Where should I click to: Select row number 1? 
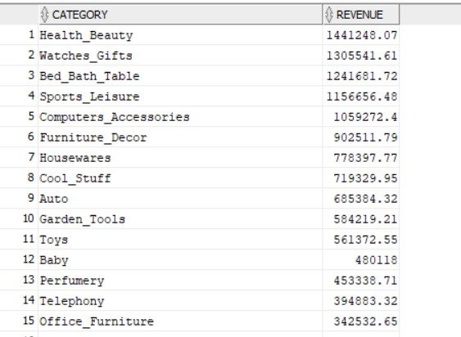pyautogui.click(x=32, y=34)
